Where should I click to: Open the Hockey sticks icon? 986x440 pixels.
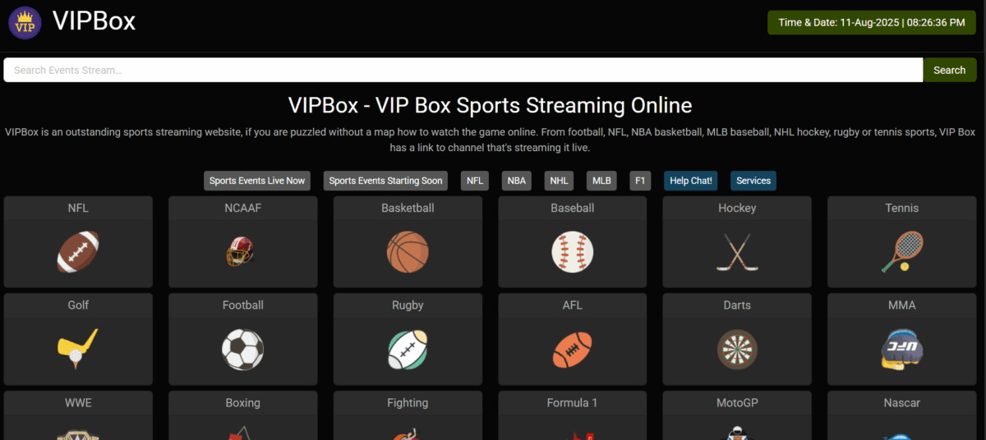[x=737, y=251]
